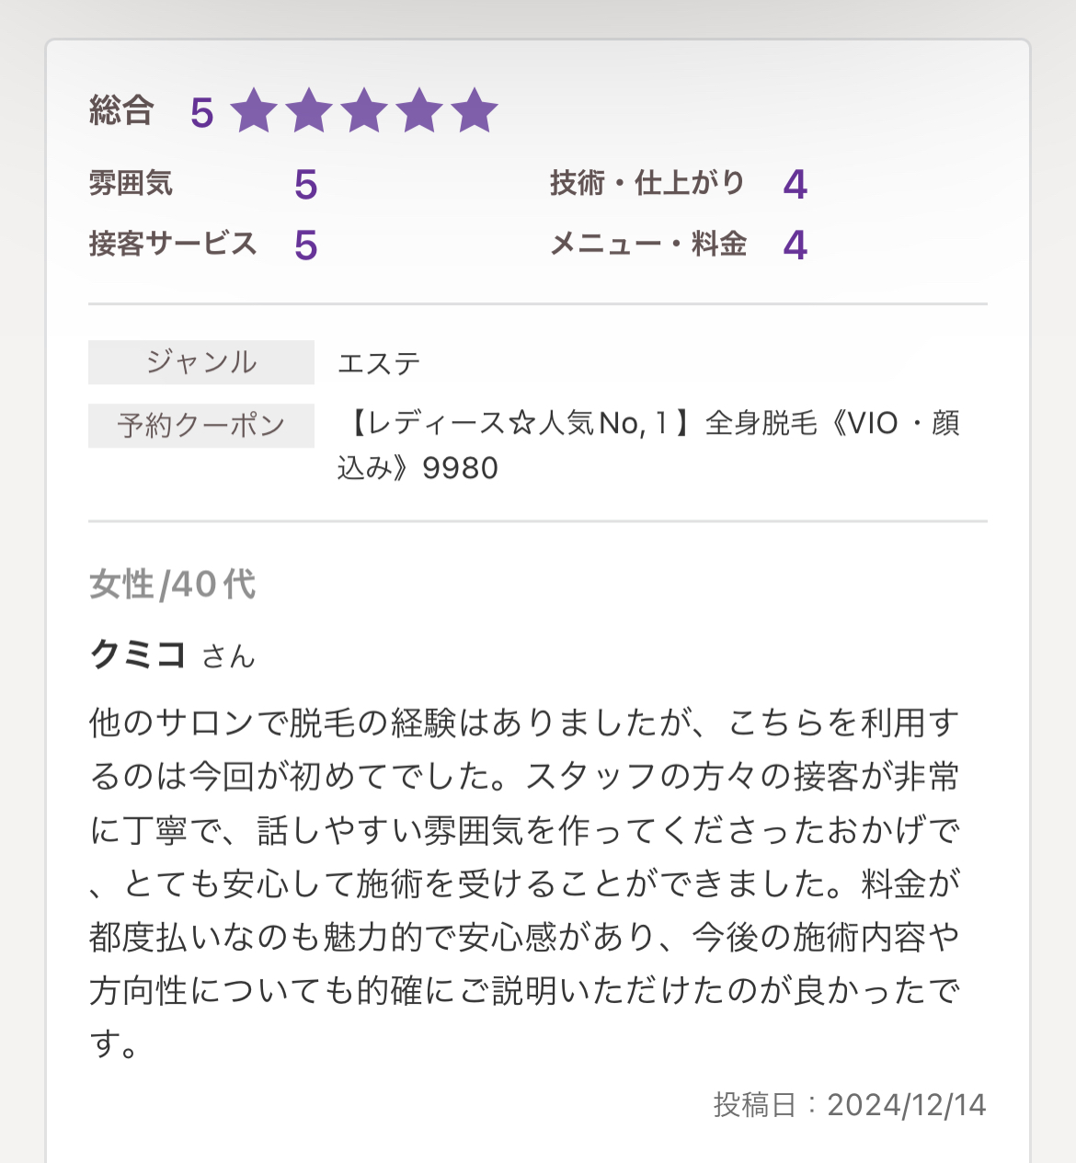Select the overall score number 5
The image size is (1076, 1163).
coord(202,113)
